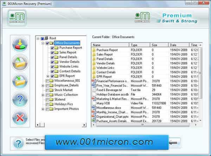The image size is (211, 156).
Task: Expand the EPR Report tree node
Action: tap(48, 76)
